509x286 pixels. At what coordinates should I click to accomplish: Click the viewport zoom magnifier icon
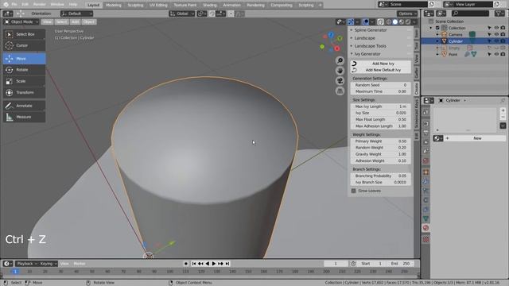tap(340, 60)
